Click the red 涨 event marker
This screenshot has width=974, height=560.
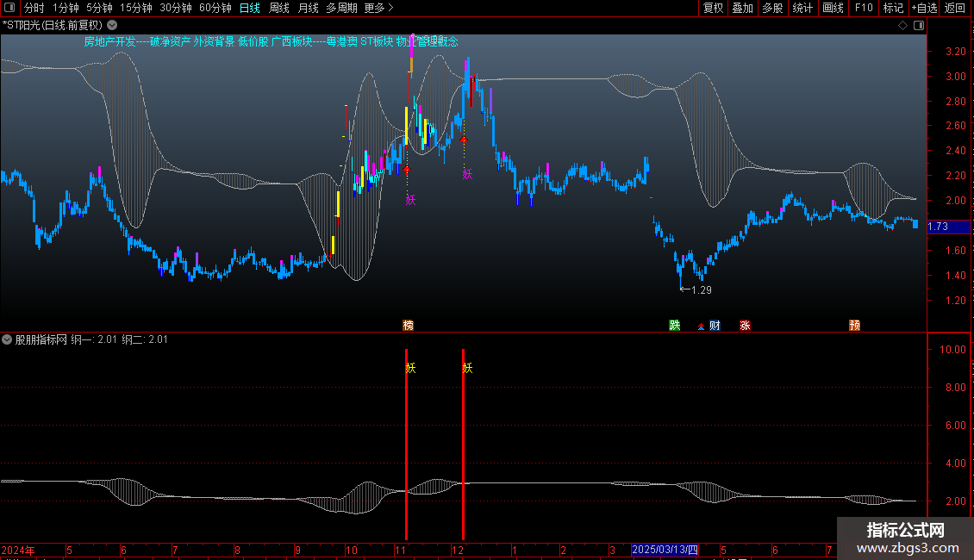pyautogui.click(x=745, y=326)
